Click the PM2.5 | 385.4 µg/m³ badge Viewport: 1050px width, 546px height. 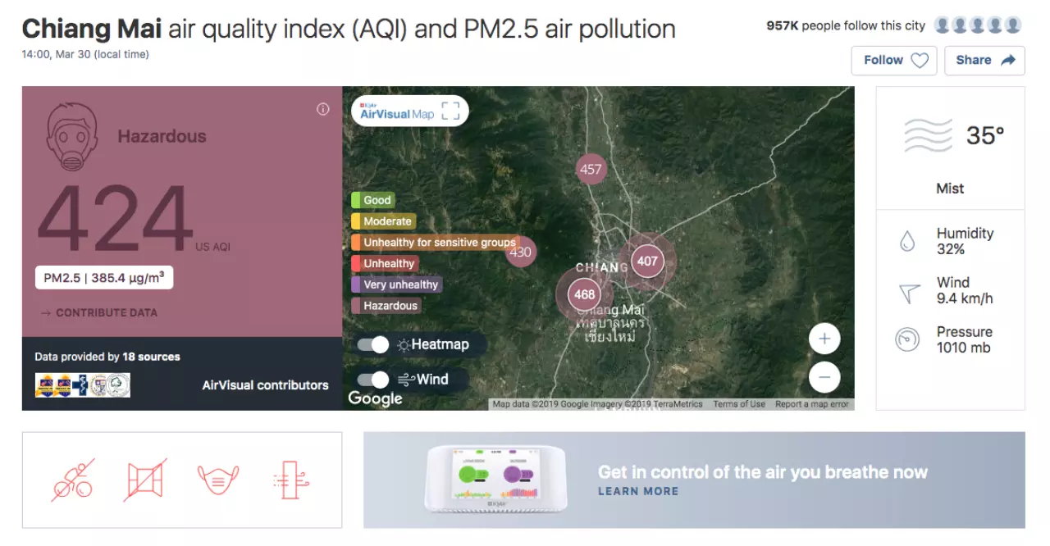(103, 278)
